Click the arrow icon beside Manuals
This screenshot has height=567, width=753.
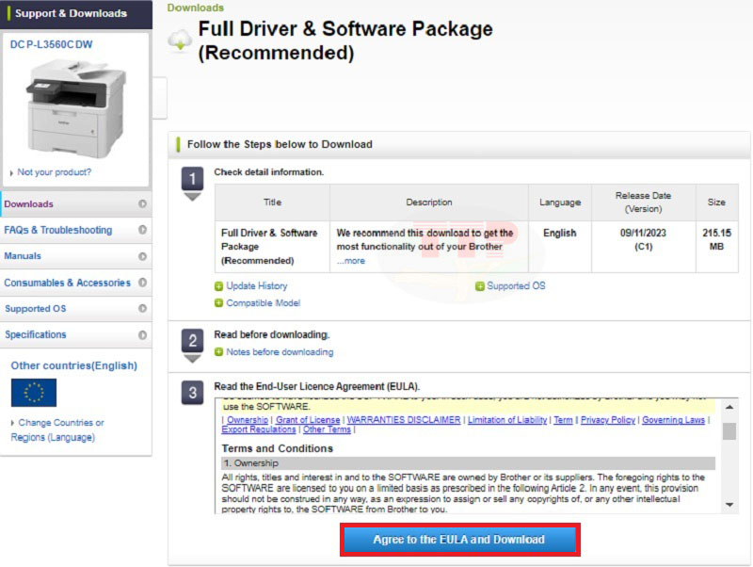tap(142, 256)
